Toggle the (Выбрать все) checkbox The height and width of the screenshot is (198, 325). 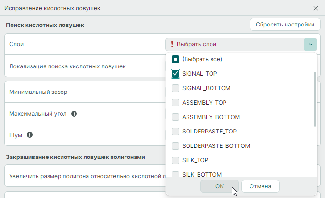(175, 59)
